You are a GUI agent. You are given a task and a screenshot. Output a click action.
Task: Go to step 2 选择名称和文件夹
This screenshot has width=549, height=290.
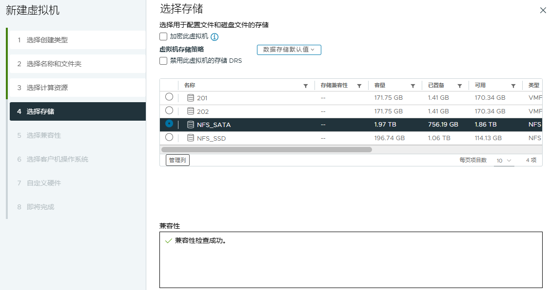pos(54,64)
